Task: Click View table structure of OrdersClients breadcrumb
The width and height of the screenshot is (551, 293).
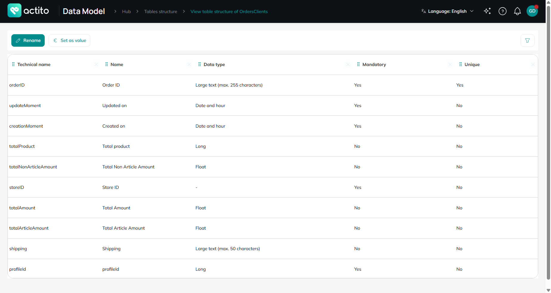Action: [229, 12]
